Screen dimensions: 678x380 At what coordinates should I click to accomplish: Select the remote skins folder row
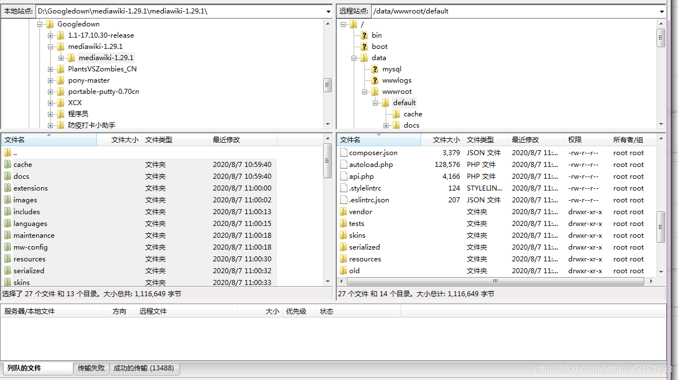(x=496, y=236)
